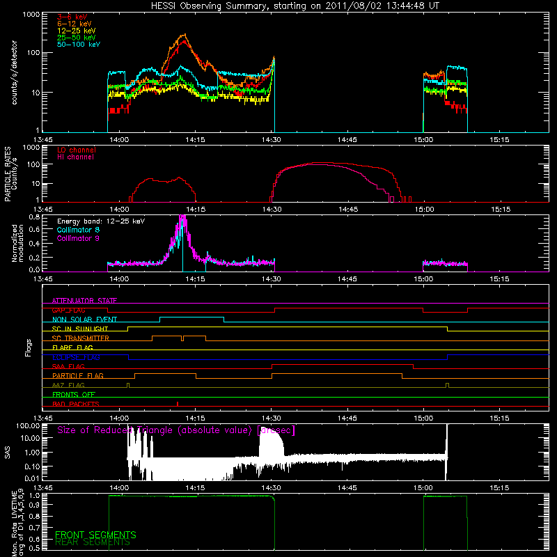Click the 15:00 tick label under flags plot

pos(423,418)
